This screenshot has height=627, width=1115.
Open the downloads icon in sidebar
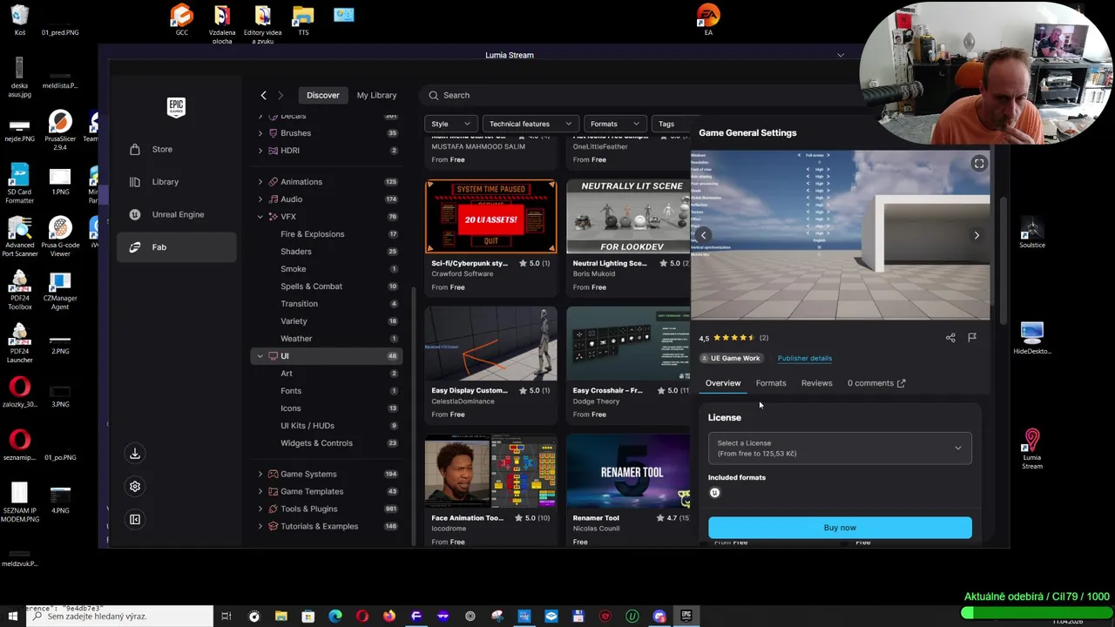point(135,454)
